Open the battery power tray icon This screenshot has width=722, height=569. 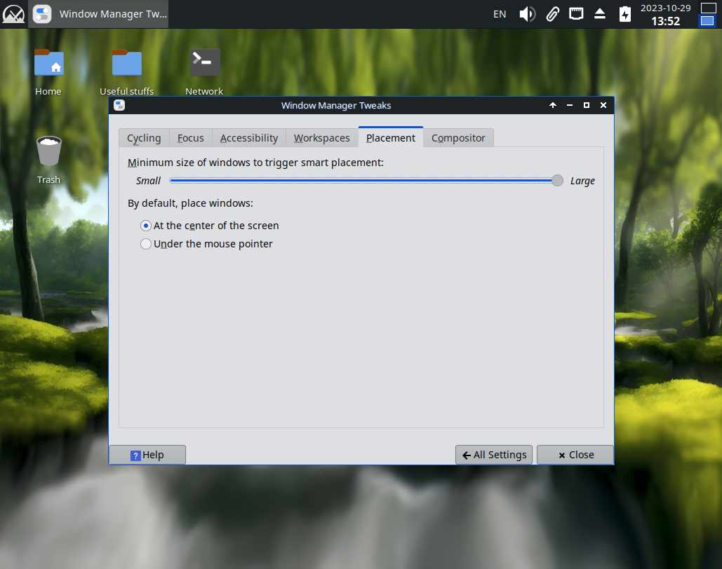625,14
